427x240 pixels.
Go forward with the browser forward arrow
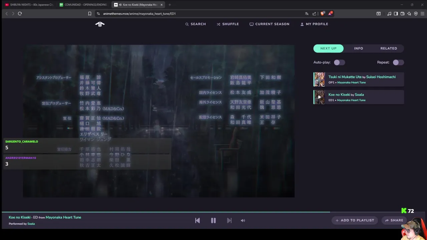coord(13,14)
